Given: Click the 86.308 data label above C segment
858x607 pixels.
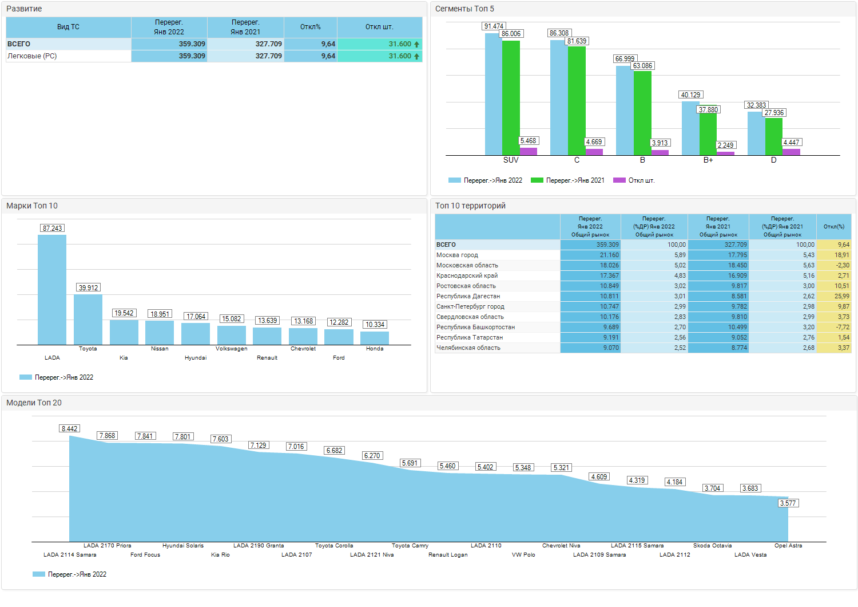Looking at the screenshot, I should pyautogui.click(x=559, y=33).
